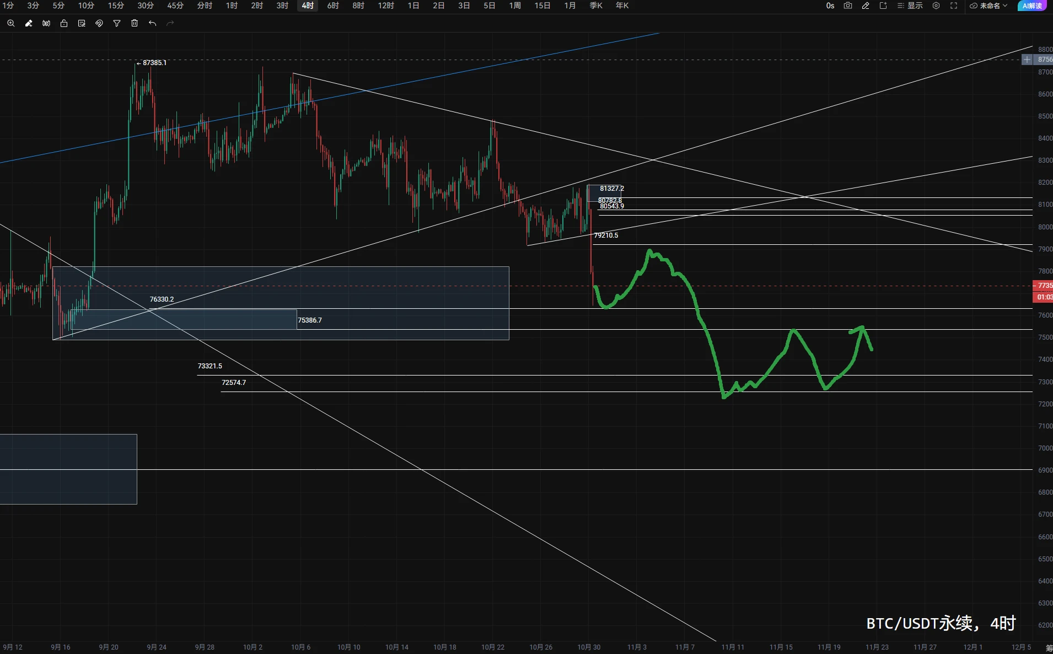This screenshot has height=654, width=1053.
Task: Select the 1日 timeframe
Action: point(413,6)
